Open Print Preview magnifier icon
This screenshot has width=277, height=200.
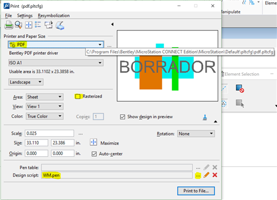click(x=18, y=25)
